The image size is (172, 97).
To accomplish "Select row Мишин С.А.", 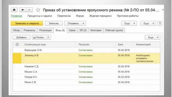I will (87, 72).
